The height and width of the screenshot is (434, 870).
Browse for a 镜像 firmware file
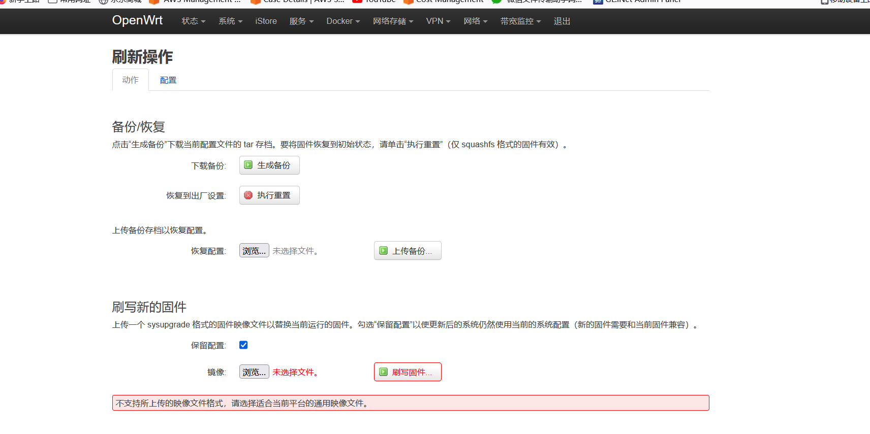254,372
